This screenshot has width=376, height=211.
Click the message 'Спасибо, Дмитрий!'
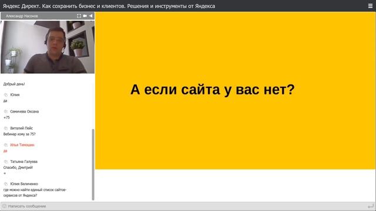click(x=18, y=168)
